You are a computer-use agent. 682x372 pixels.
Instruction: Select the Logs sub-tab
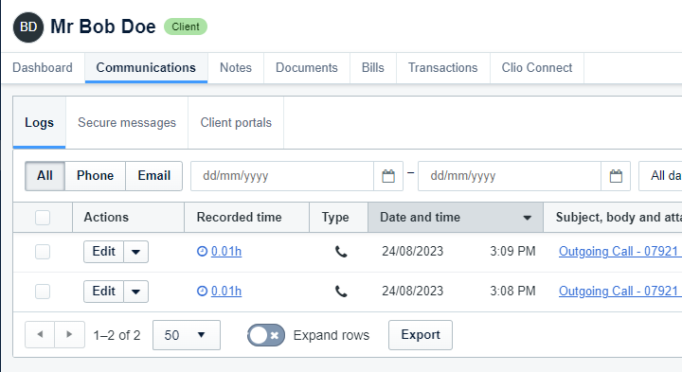coord(39,122)
